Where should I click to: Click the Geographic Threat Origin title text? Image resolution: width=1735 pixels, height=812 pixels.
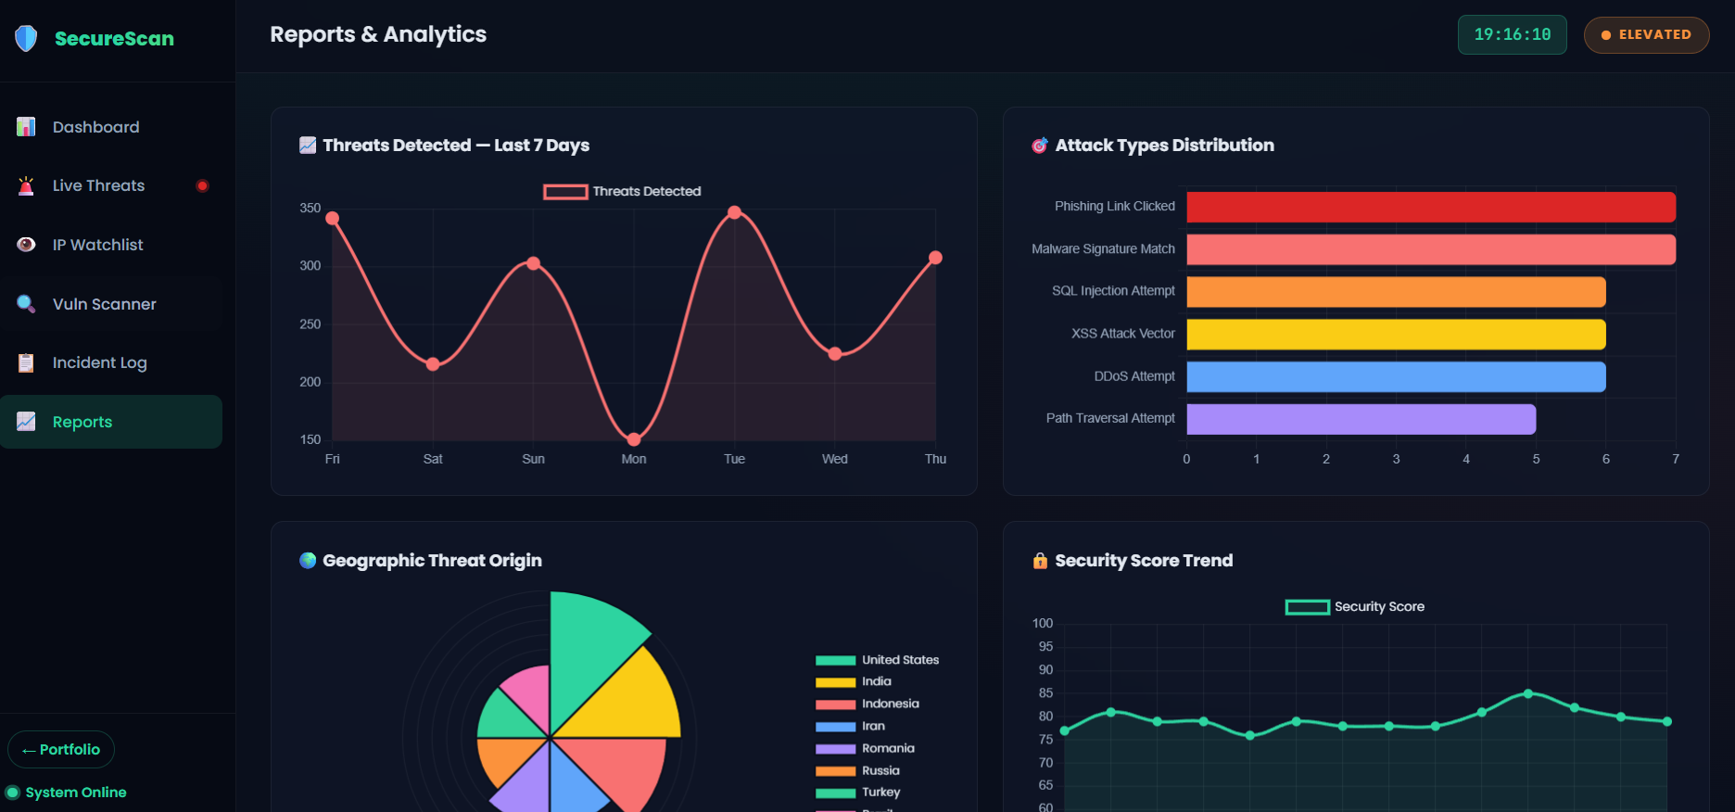(x=432, y=561)
